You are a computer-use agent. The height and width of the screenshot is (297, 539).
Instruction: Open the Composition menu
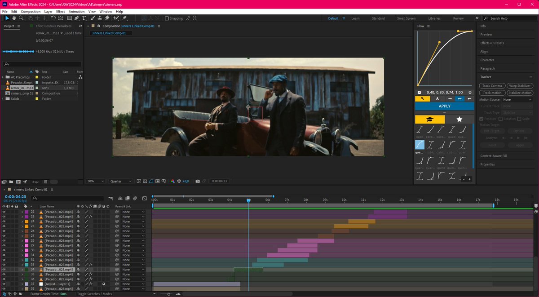tap(31, 11)
